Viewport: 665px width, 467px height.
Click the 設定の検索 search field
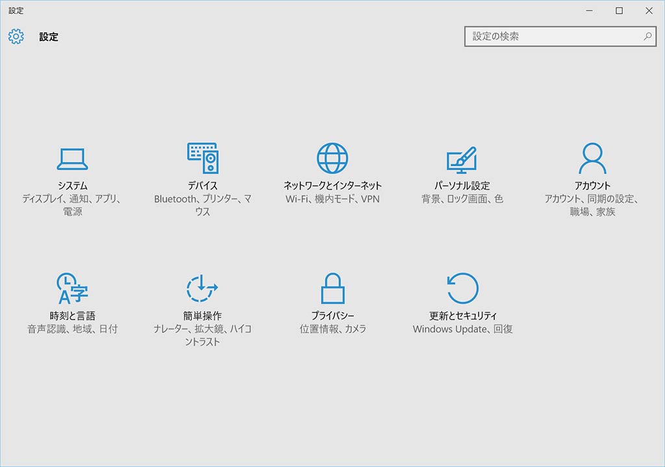(560, 36)
